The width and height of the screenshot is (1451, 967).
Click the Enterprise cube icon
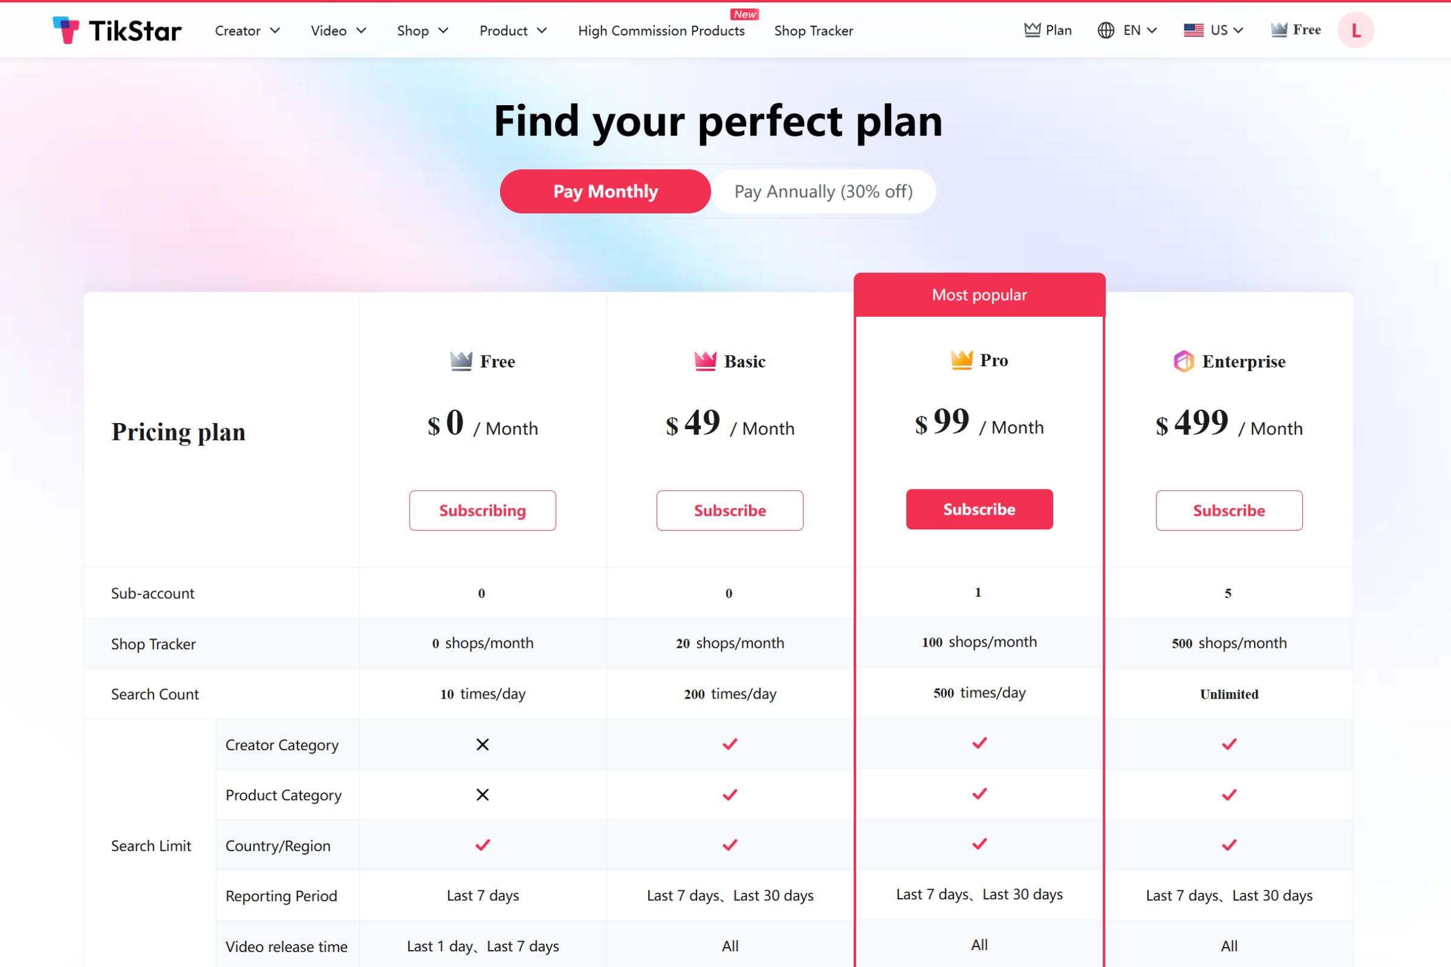click(x=1183, y=361)
